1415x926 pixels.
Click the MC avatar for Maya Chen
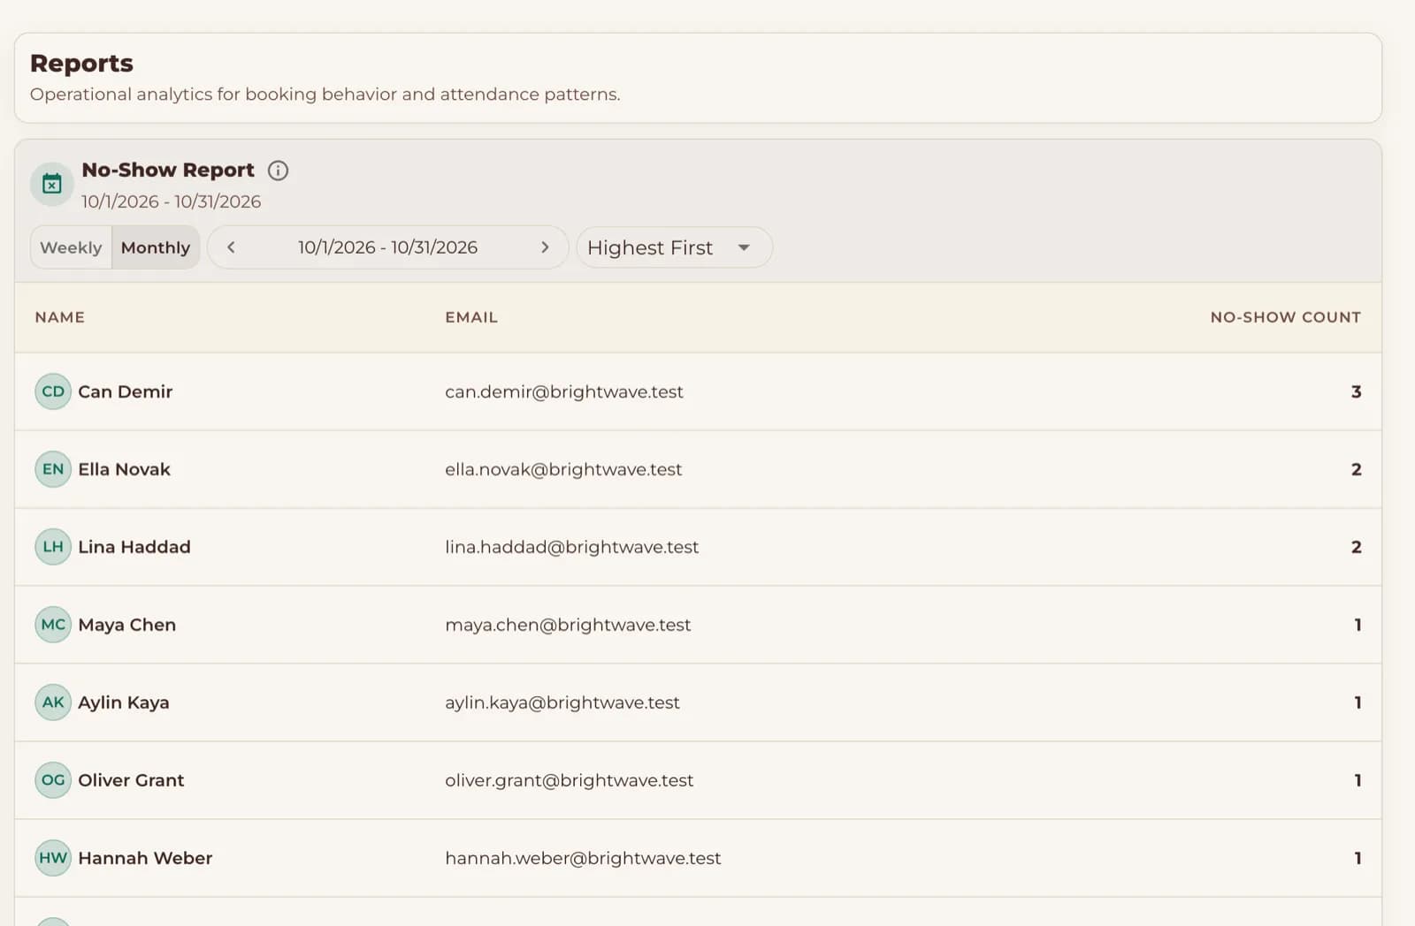tap(53, 625)
